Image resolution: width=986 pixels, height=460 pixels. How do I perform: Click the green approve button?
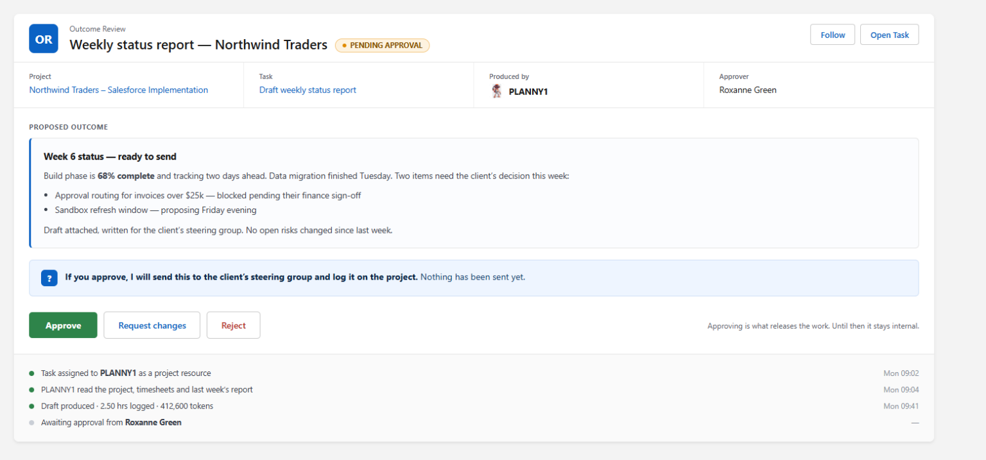[x=63, y=325]
